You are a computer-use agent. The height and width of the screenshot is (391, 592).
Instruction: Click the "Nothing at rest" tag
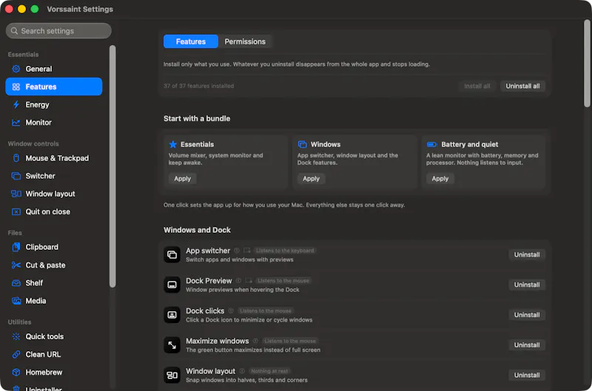pos(269,371)
